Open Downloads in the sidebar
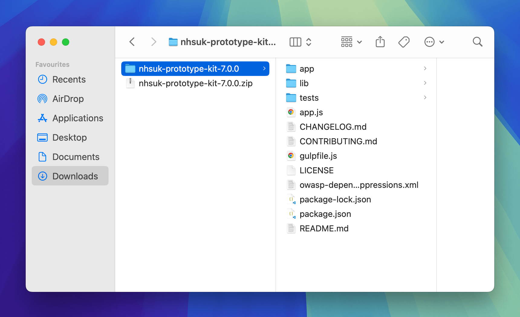The height and width of the screenshot is (317, 520). pyautogui.click(x=75, y=176)
